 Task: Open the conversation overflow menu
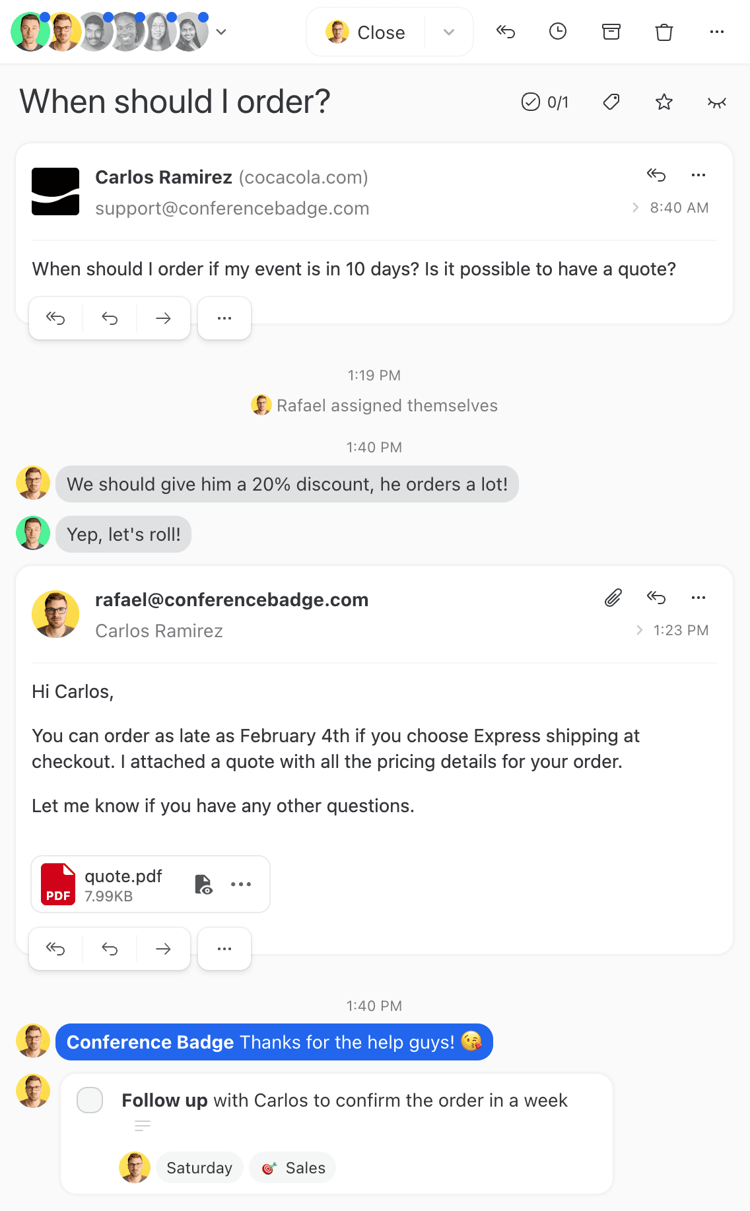(717, 32)
